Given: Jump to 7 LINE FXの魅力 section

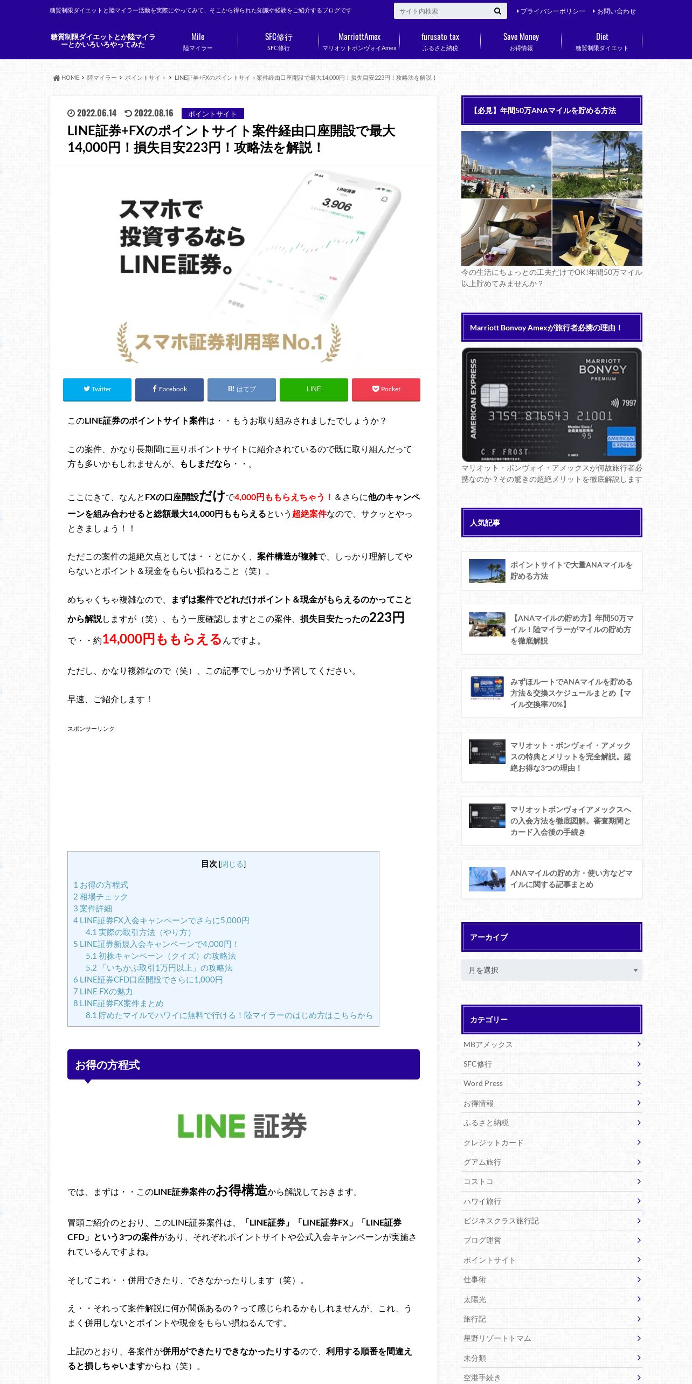Looking at the screenshot, I should click(x=103, y=992).
